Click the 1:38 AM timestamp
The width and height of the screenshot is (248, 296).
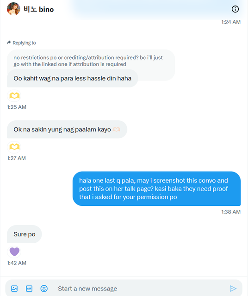coord(231,212)
